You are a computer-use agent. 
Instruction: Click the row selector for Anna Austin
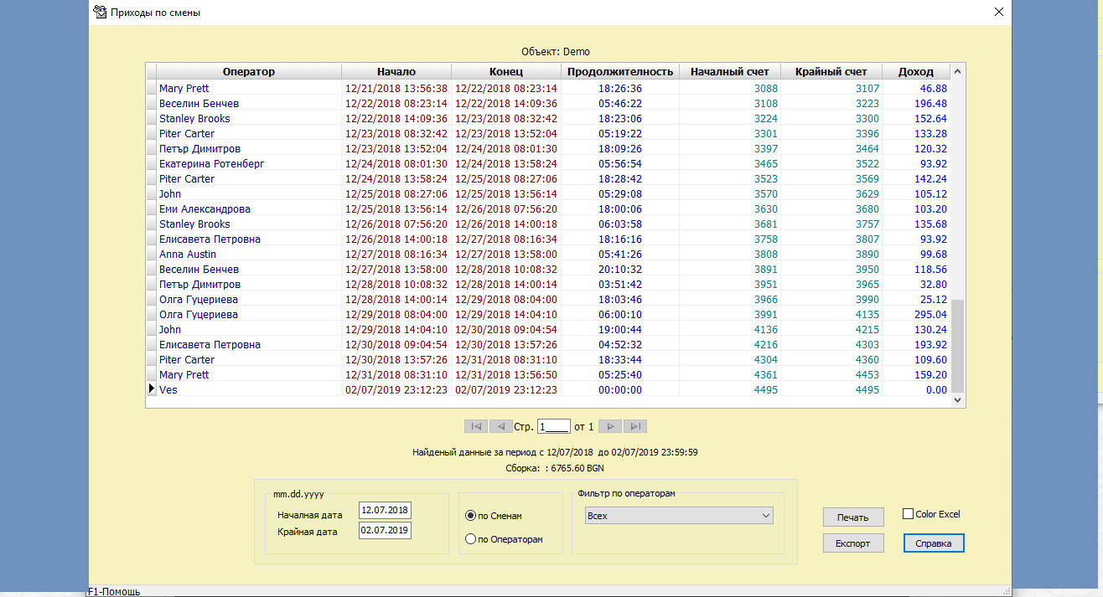coord(152,255)
